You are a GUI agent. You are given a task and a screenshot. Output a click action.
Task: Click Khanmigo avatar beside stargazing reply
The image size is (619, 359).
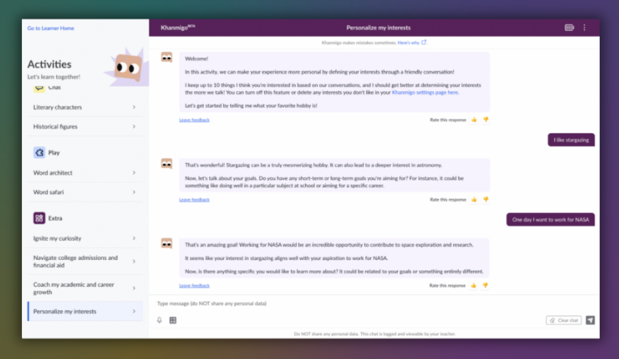coord(167,163)
